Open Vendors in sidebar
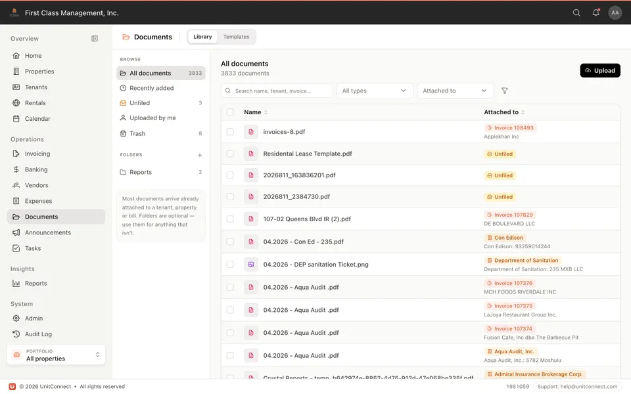The image size is (631, 394). point(56,185)
